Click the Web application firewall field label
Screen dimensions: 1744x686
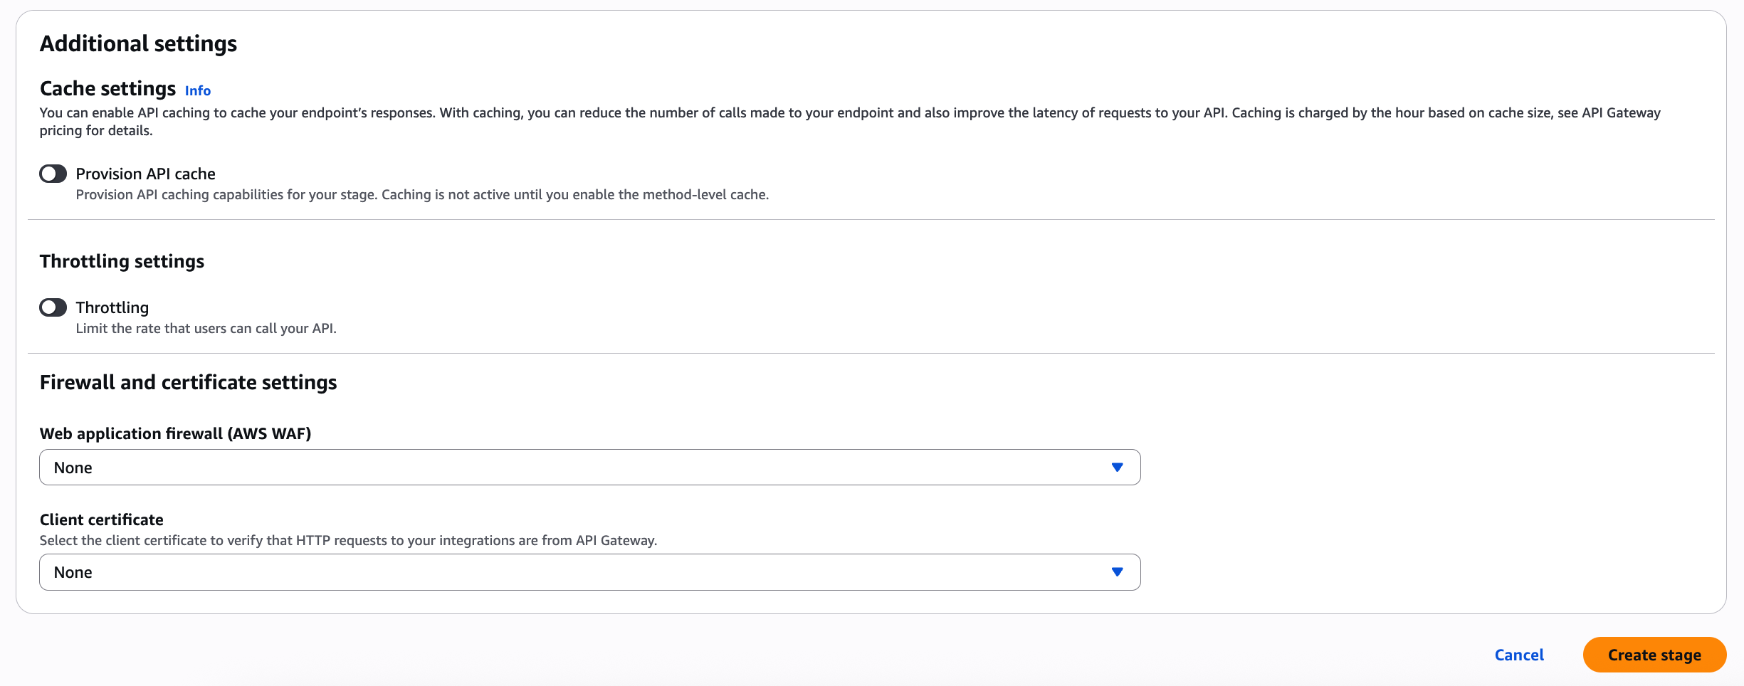pyautogui.click(x=175, y=433)
